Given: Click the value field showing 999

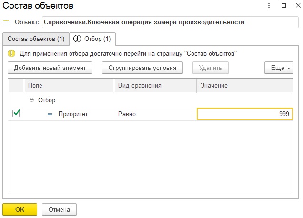Looking at the screenshot, I should [x=244, y=114].
